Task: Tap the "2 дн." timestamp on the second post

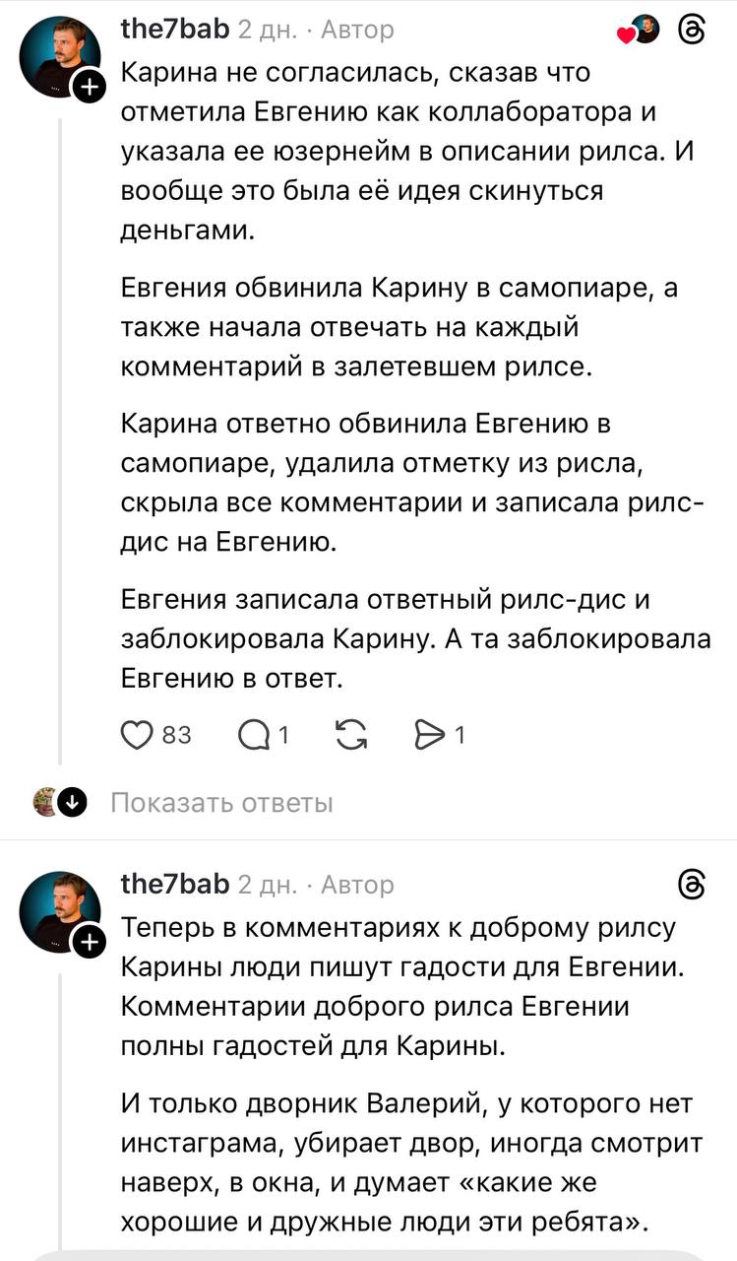Action: (x=267, y=886)
